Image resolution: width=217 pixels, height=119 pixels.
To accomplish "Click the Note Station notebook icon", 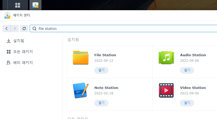I will [x=81, y=90].
